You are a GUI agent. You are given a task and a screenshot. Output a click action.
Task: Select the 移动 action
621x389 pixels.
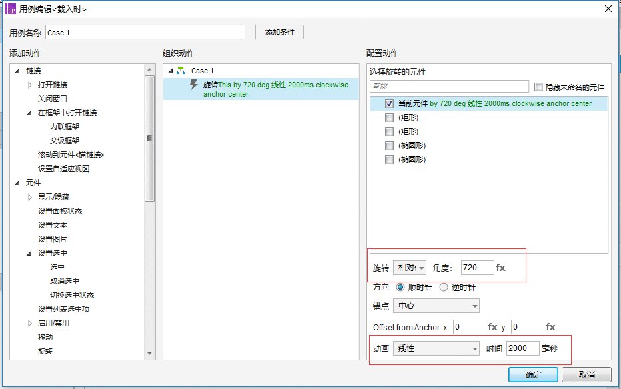click(x=45, y=337)
